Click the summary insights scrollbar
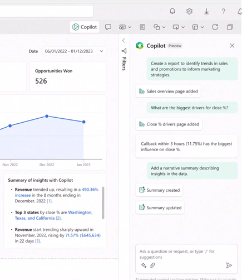This screenshot has width=242, height=280. tap(103, 203)
